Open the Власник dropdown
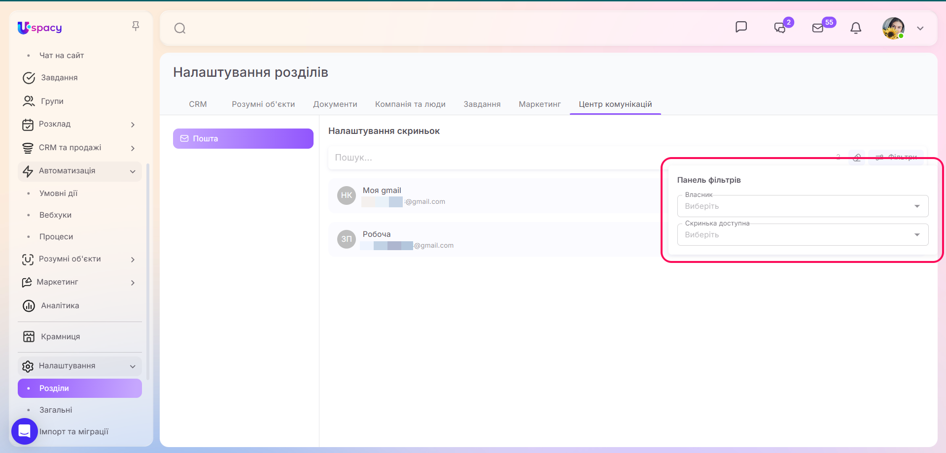 pyautogui.click(x=803, y=206)
